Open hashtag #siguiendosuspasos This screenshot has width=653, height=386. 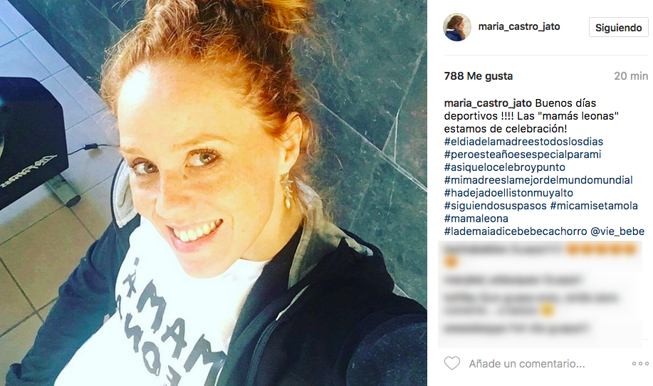coord(495,206)
